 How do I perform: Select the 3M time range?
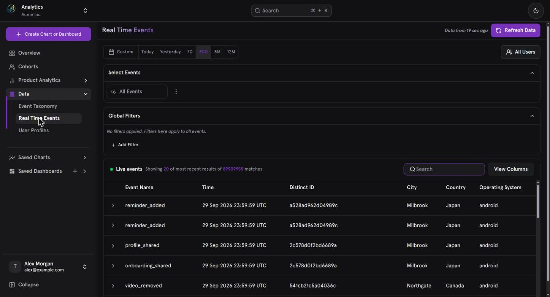point(217,52)
